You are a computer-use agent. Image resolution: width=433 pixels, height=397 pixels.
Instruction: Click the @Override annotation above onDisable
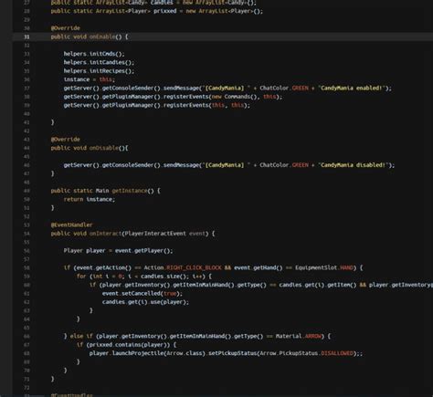pyautogui.click(x=66, y=140)
